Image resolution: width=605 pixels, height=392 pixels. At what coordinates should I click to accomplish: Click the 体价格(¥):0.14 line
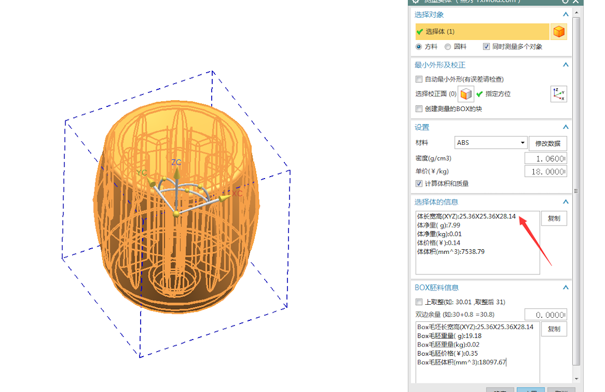439,243
